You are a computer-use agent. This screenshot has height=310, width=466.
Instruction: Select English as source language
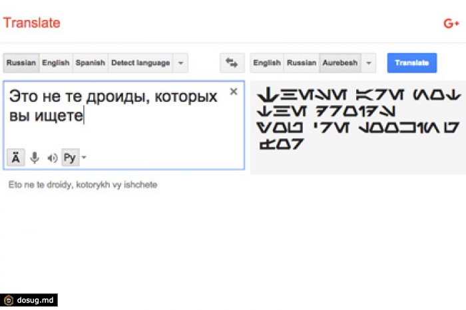(56, 63)
